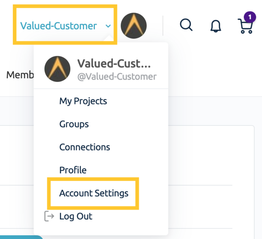
Task: Click the header profile avatar
Action: point(134,26)
